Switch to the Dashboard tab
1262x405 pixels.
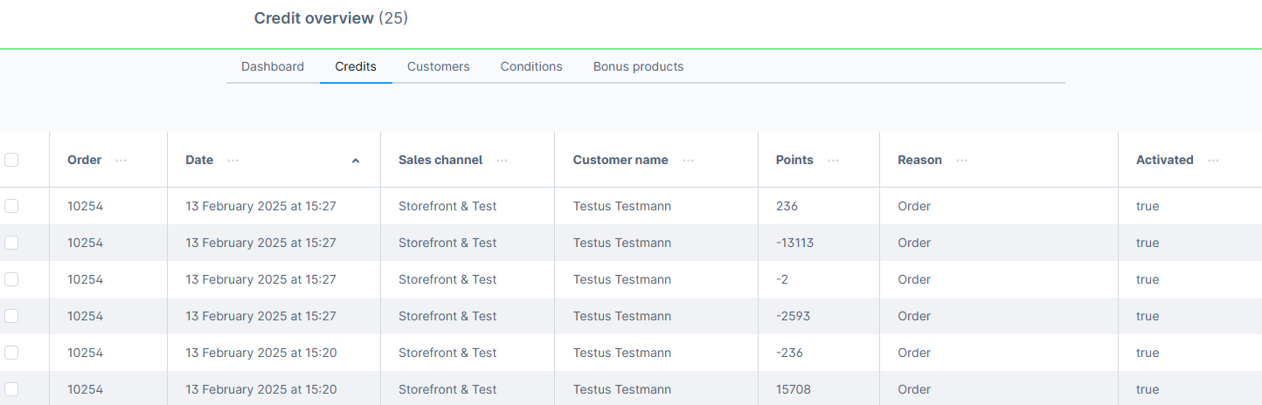pos(273,66)
